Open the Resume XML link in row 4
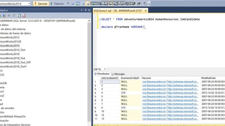The width and height of the screenshot is (225, 126). pos(170,93)
